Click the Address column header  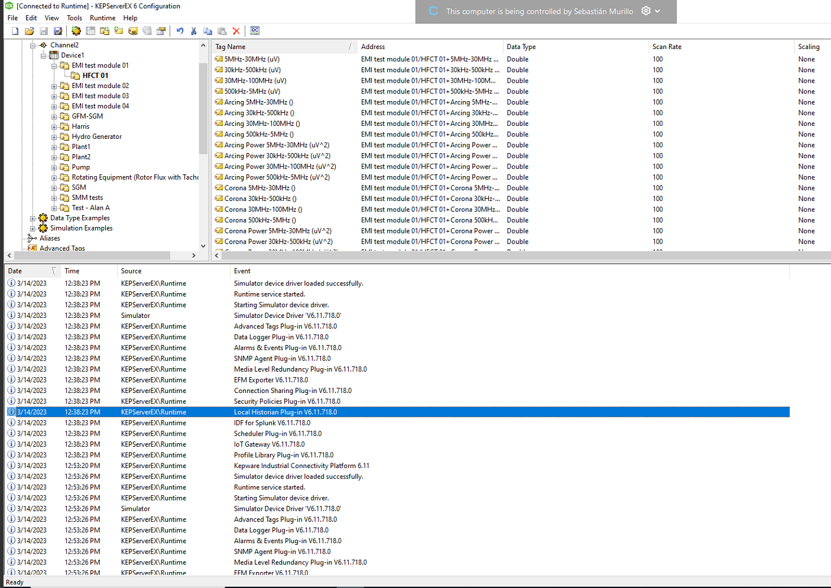430,47
